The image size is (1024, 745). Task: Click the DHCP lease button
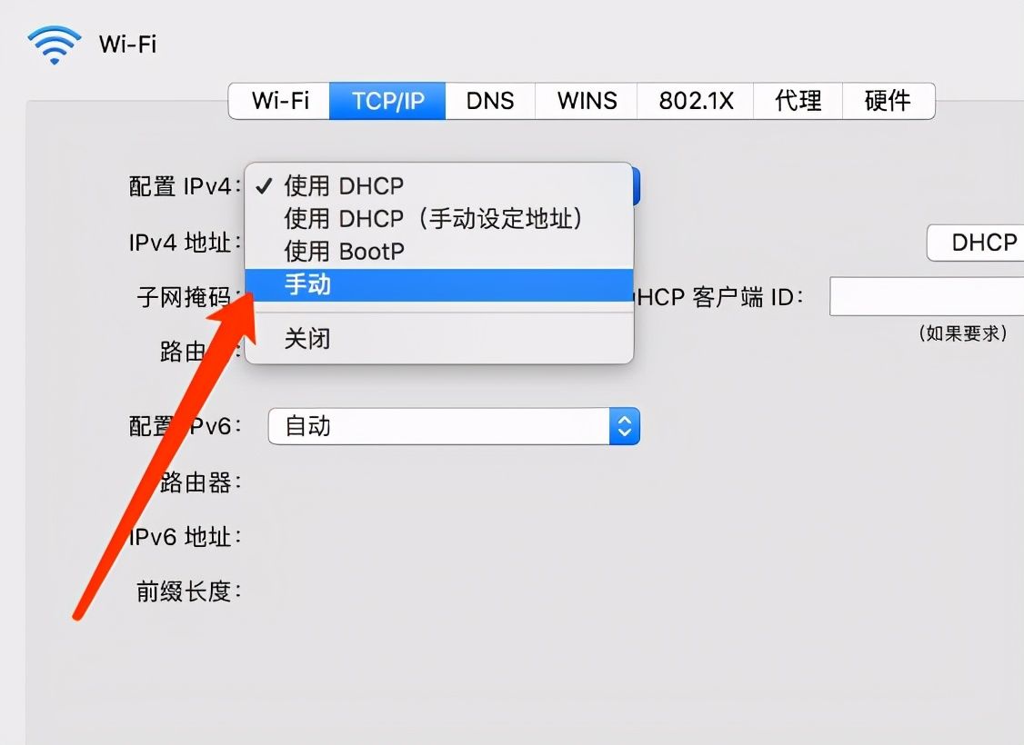[x=976, y=243]
